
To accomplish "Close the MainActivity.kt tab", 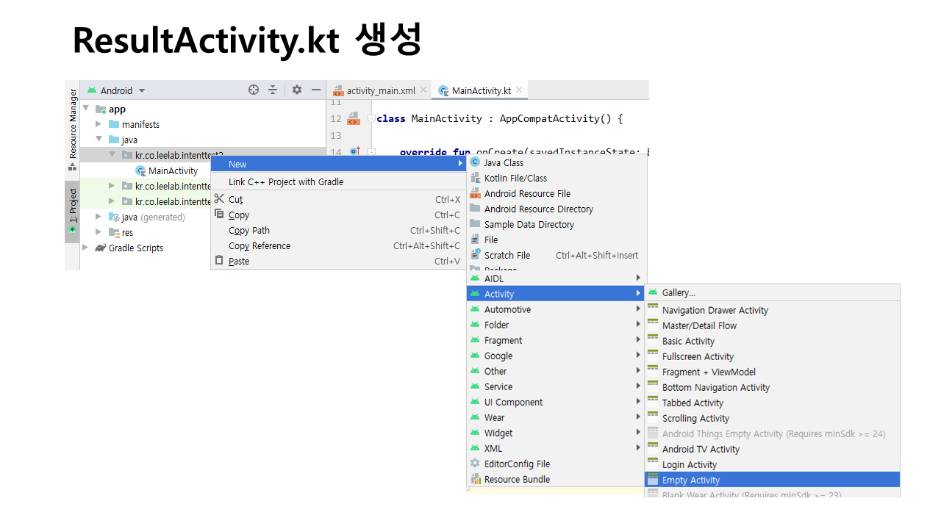I will tap(519, 90).
